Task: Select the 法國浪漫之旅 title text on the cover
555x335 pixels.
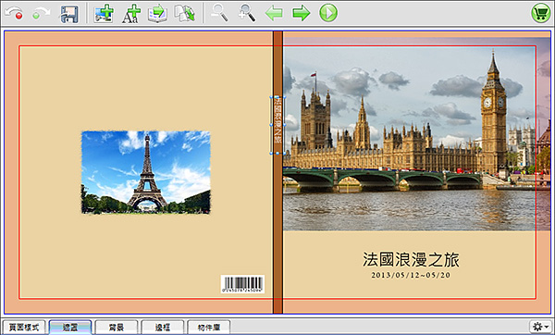Action: coord(411,259)
